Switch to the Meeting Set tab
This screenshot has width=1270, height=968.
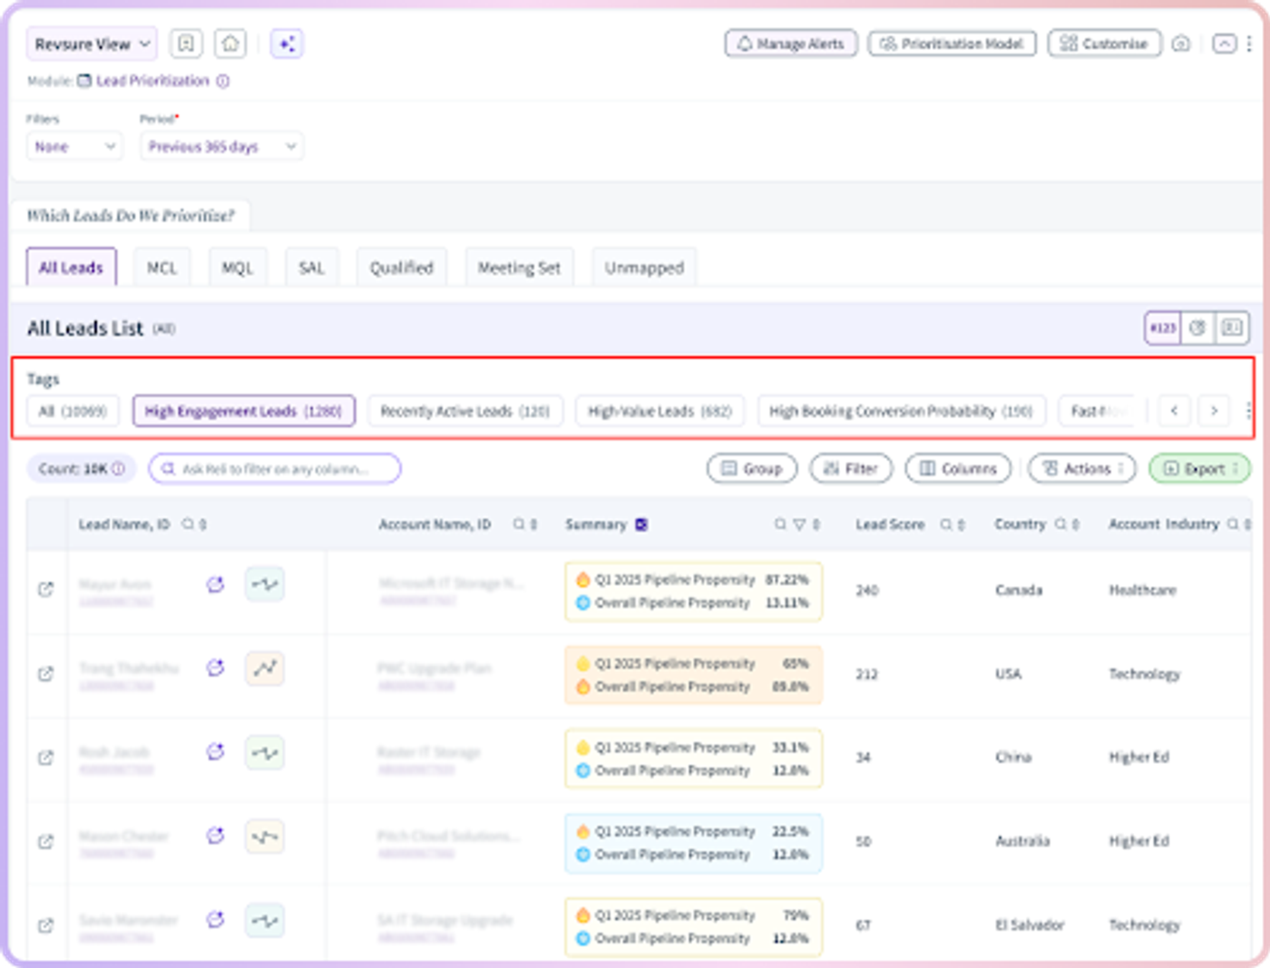tap(519, 268)
